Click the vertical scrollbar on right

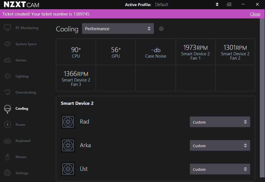coord(262,98)
